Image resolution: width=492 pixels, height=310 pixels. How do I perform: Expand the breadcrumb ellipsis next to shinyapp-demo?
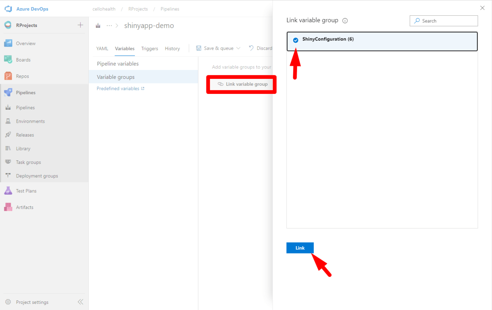click(109, 25)
